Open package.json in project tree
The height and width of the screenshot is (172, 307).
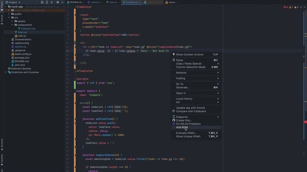click(22, 58)
